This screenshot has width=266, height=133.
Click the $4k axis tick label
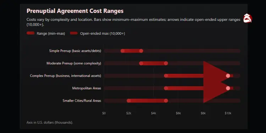tap(154, 113)
